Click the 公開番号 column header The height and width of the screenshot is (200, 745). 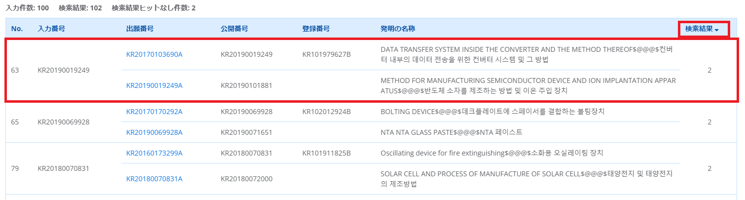234,29
